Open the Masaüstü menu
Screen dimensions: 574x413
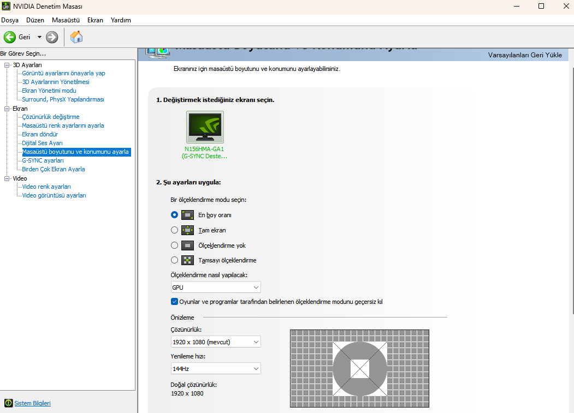point(66,20)
